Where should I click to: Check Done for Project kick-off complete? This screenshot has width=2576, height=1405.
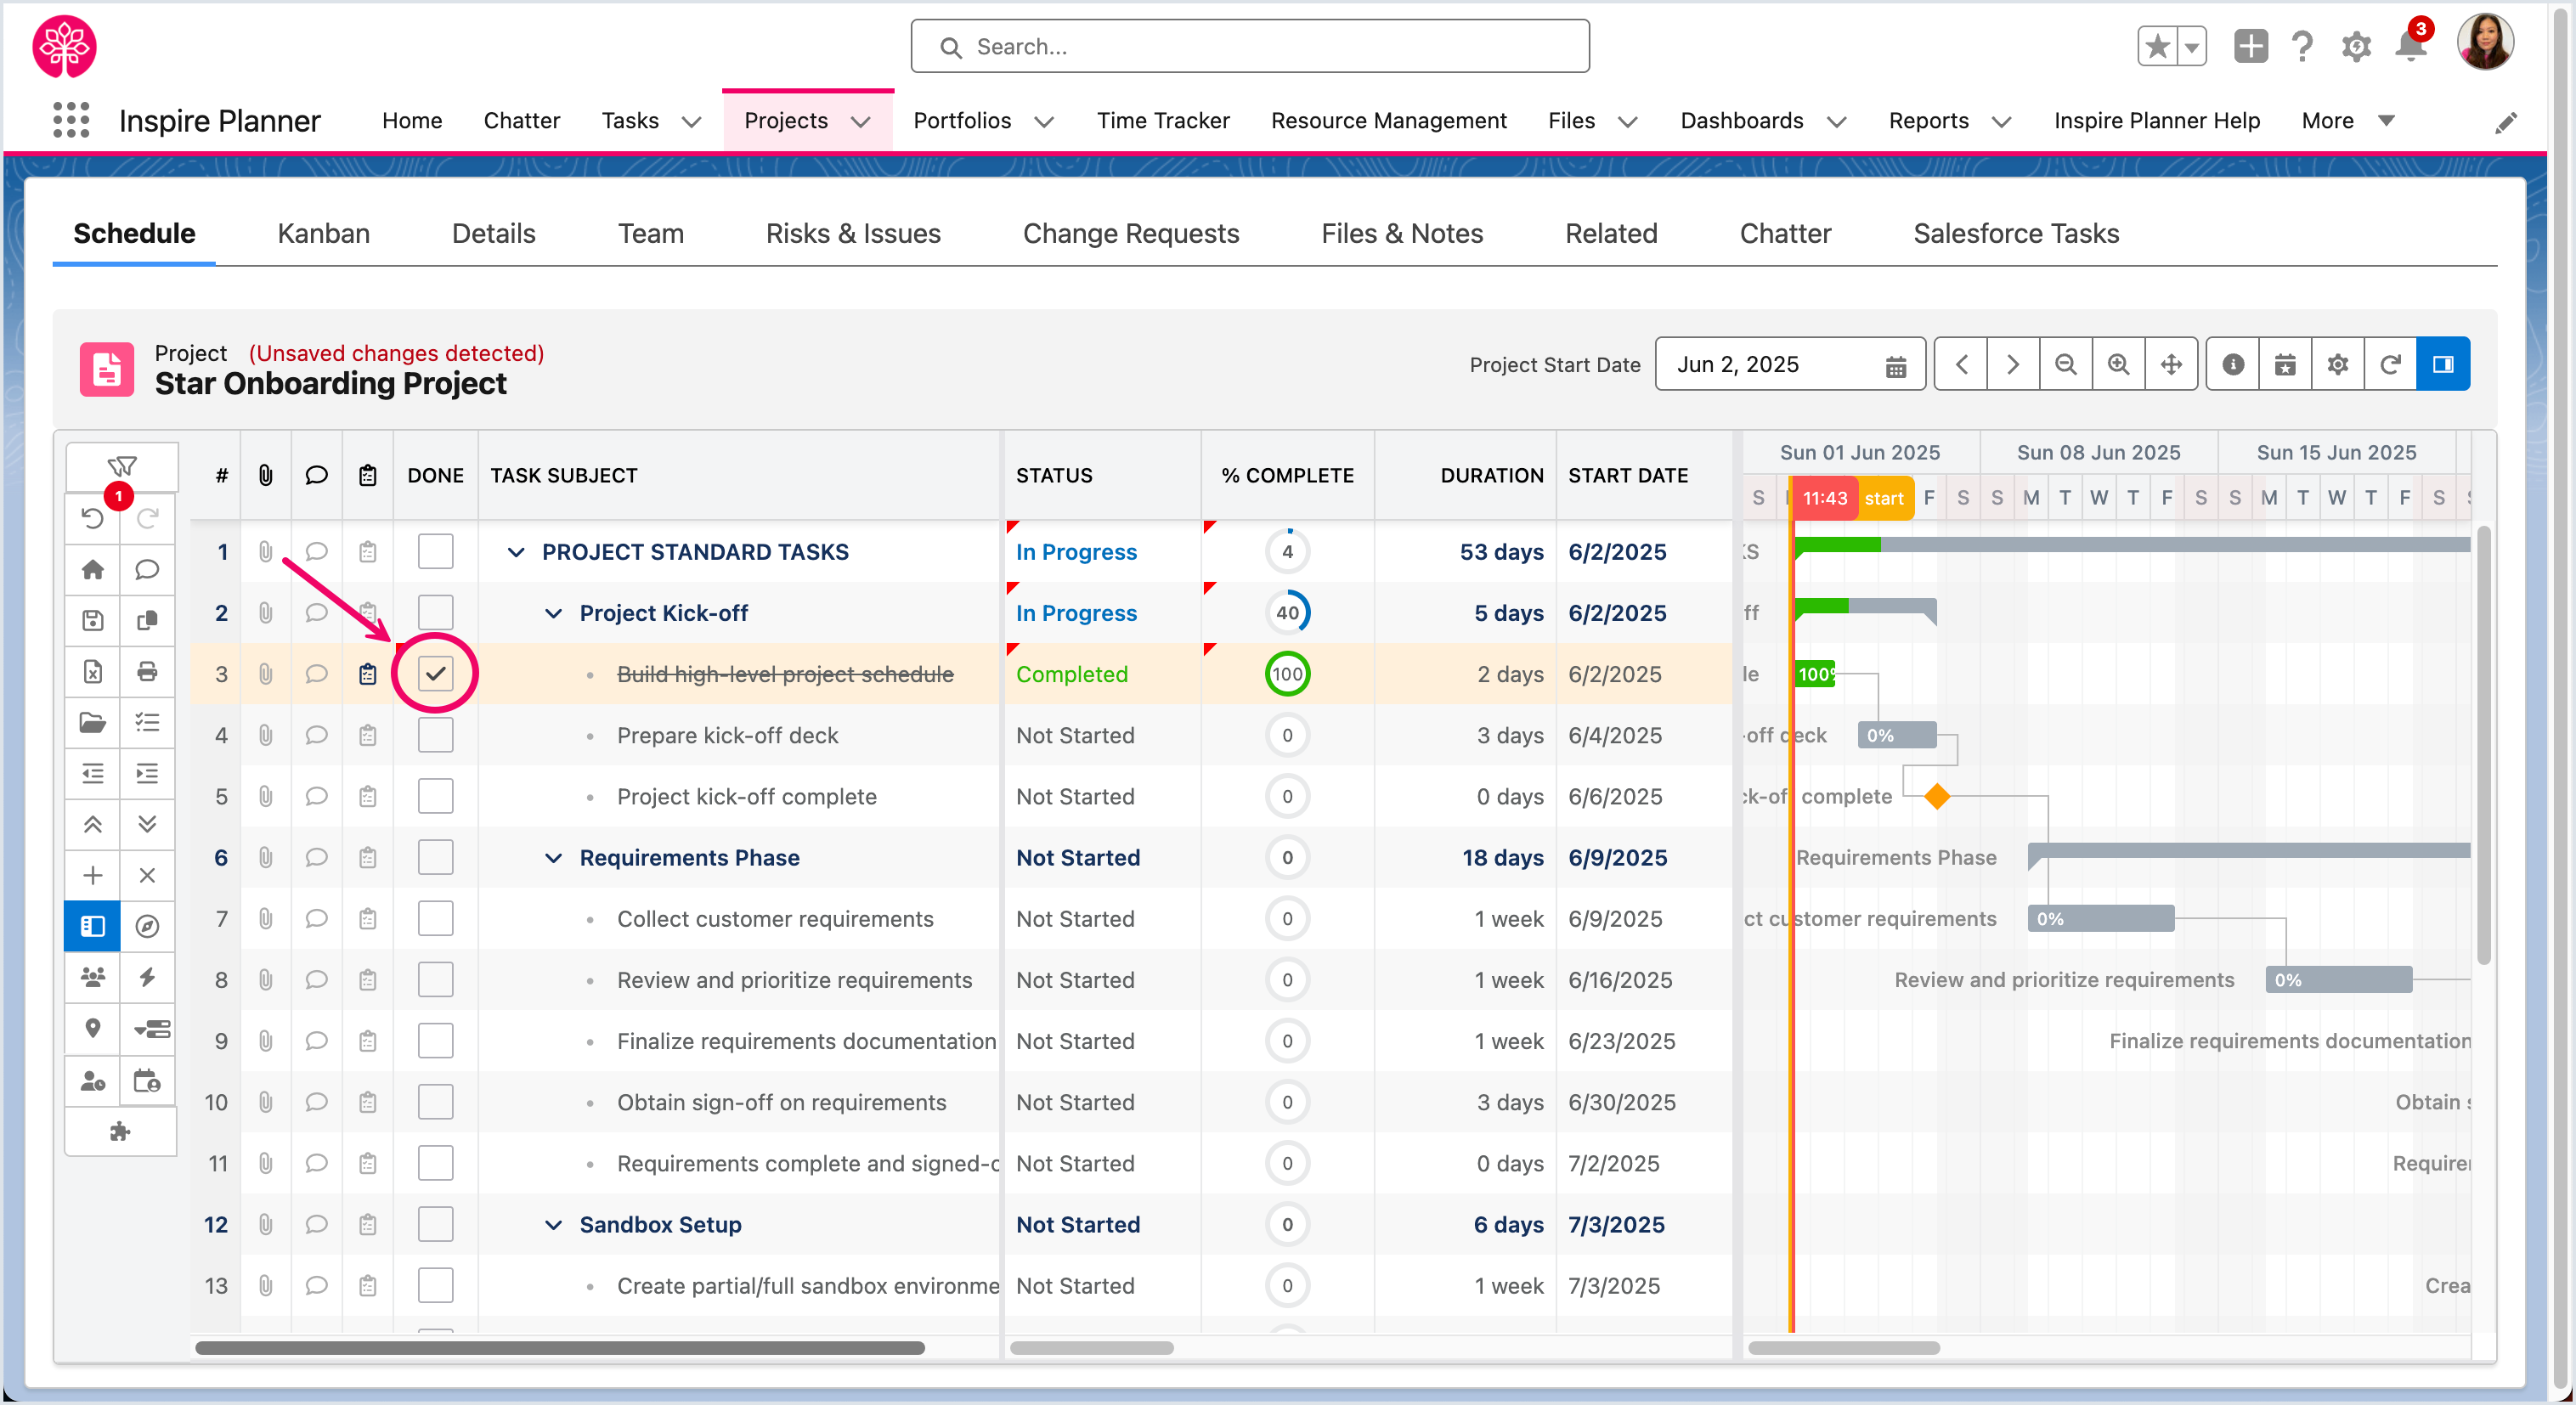436,796
